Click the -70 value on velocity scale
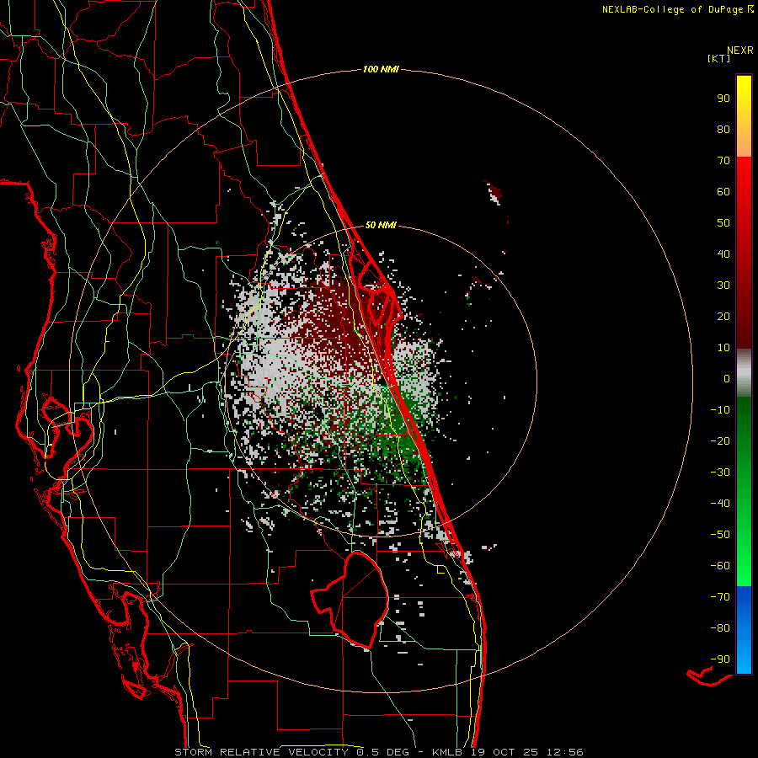758x758 pixels. (x=720, y=597)
